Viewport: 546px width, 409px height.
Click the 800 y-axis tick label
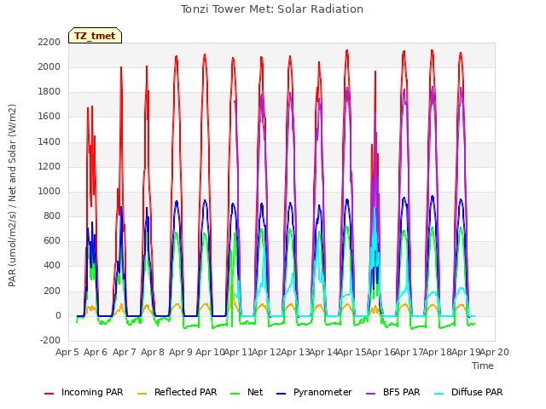[52, 216]
